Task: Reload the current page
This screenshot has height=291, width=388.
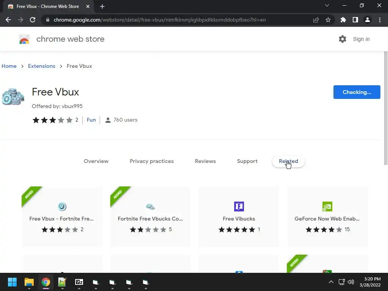Action: pyautogui.click(x=33, y=20)
